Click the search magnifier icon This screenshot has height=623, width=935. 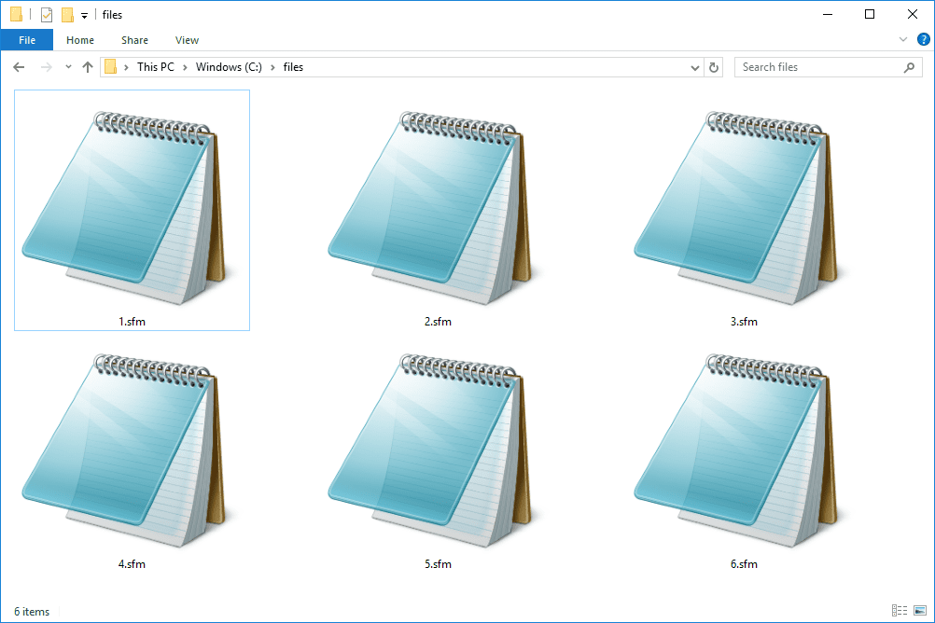pyautogui.click(x=909, y=67)
